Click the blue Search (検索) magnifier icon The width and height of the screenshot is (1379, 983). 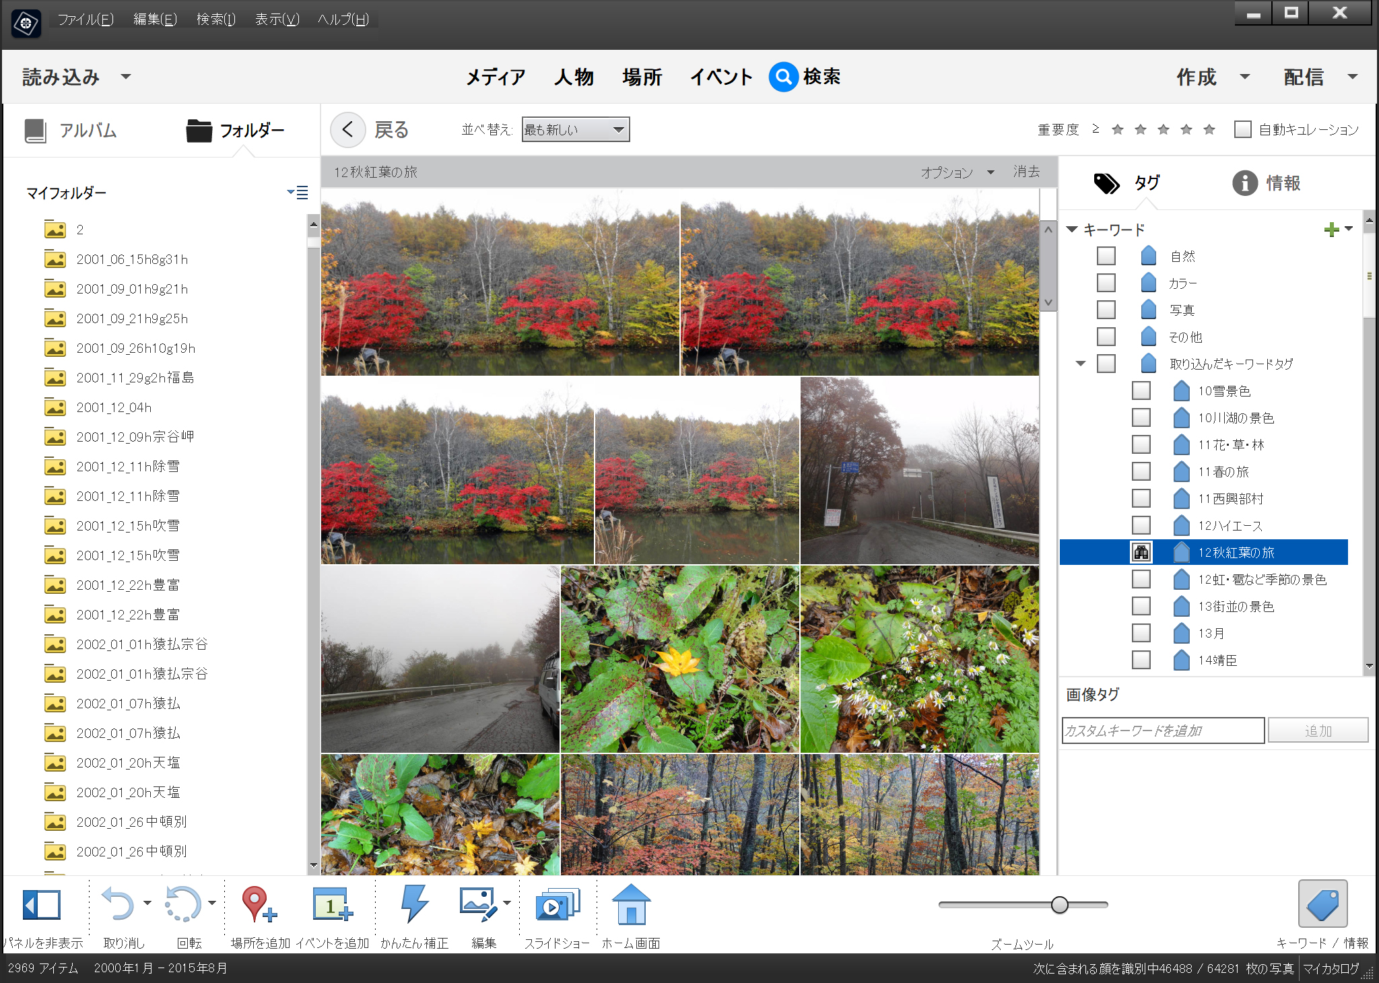[783, 77]
